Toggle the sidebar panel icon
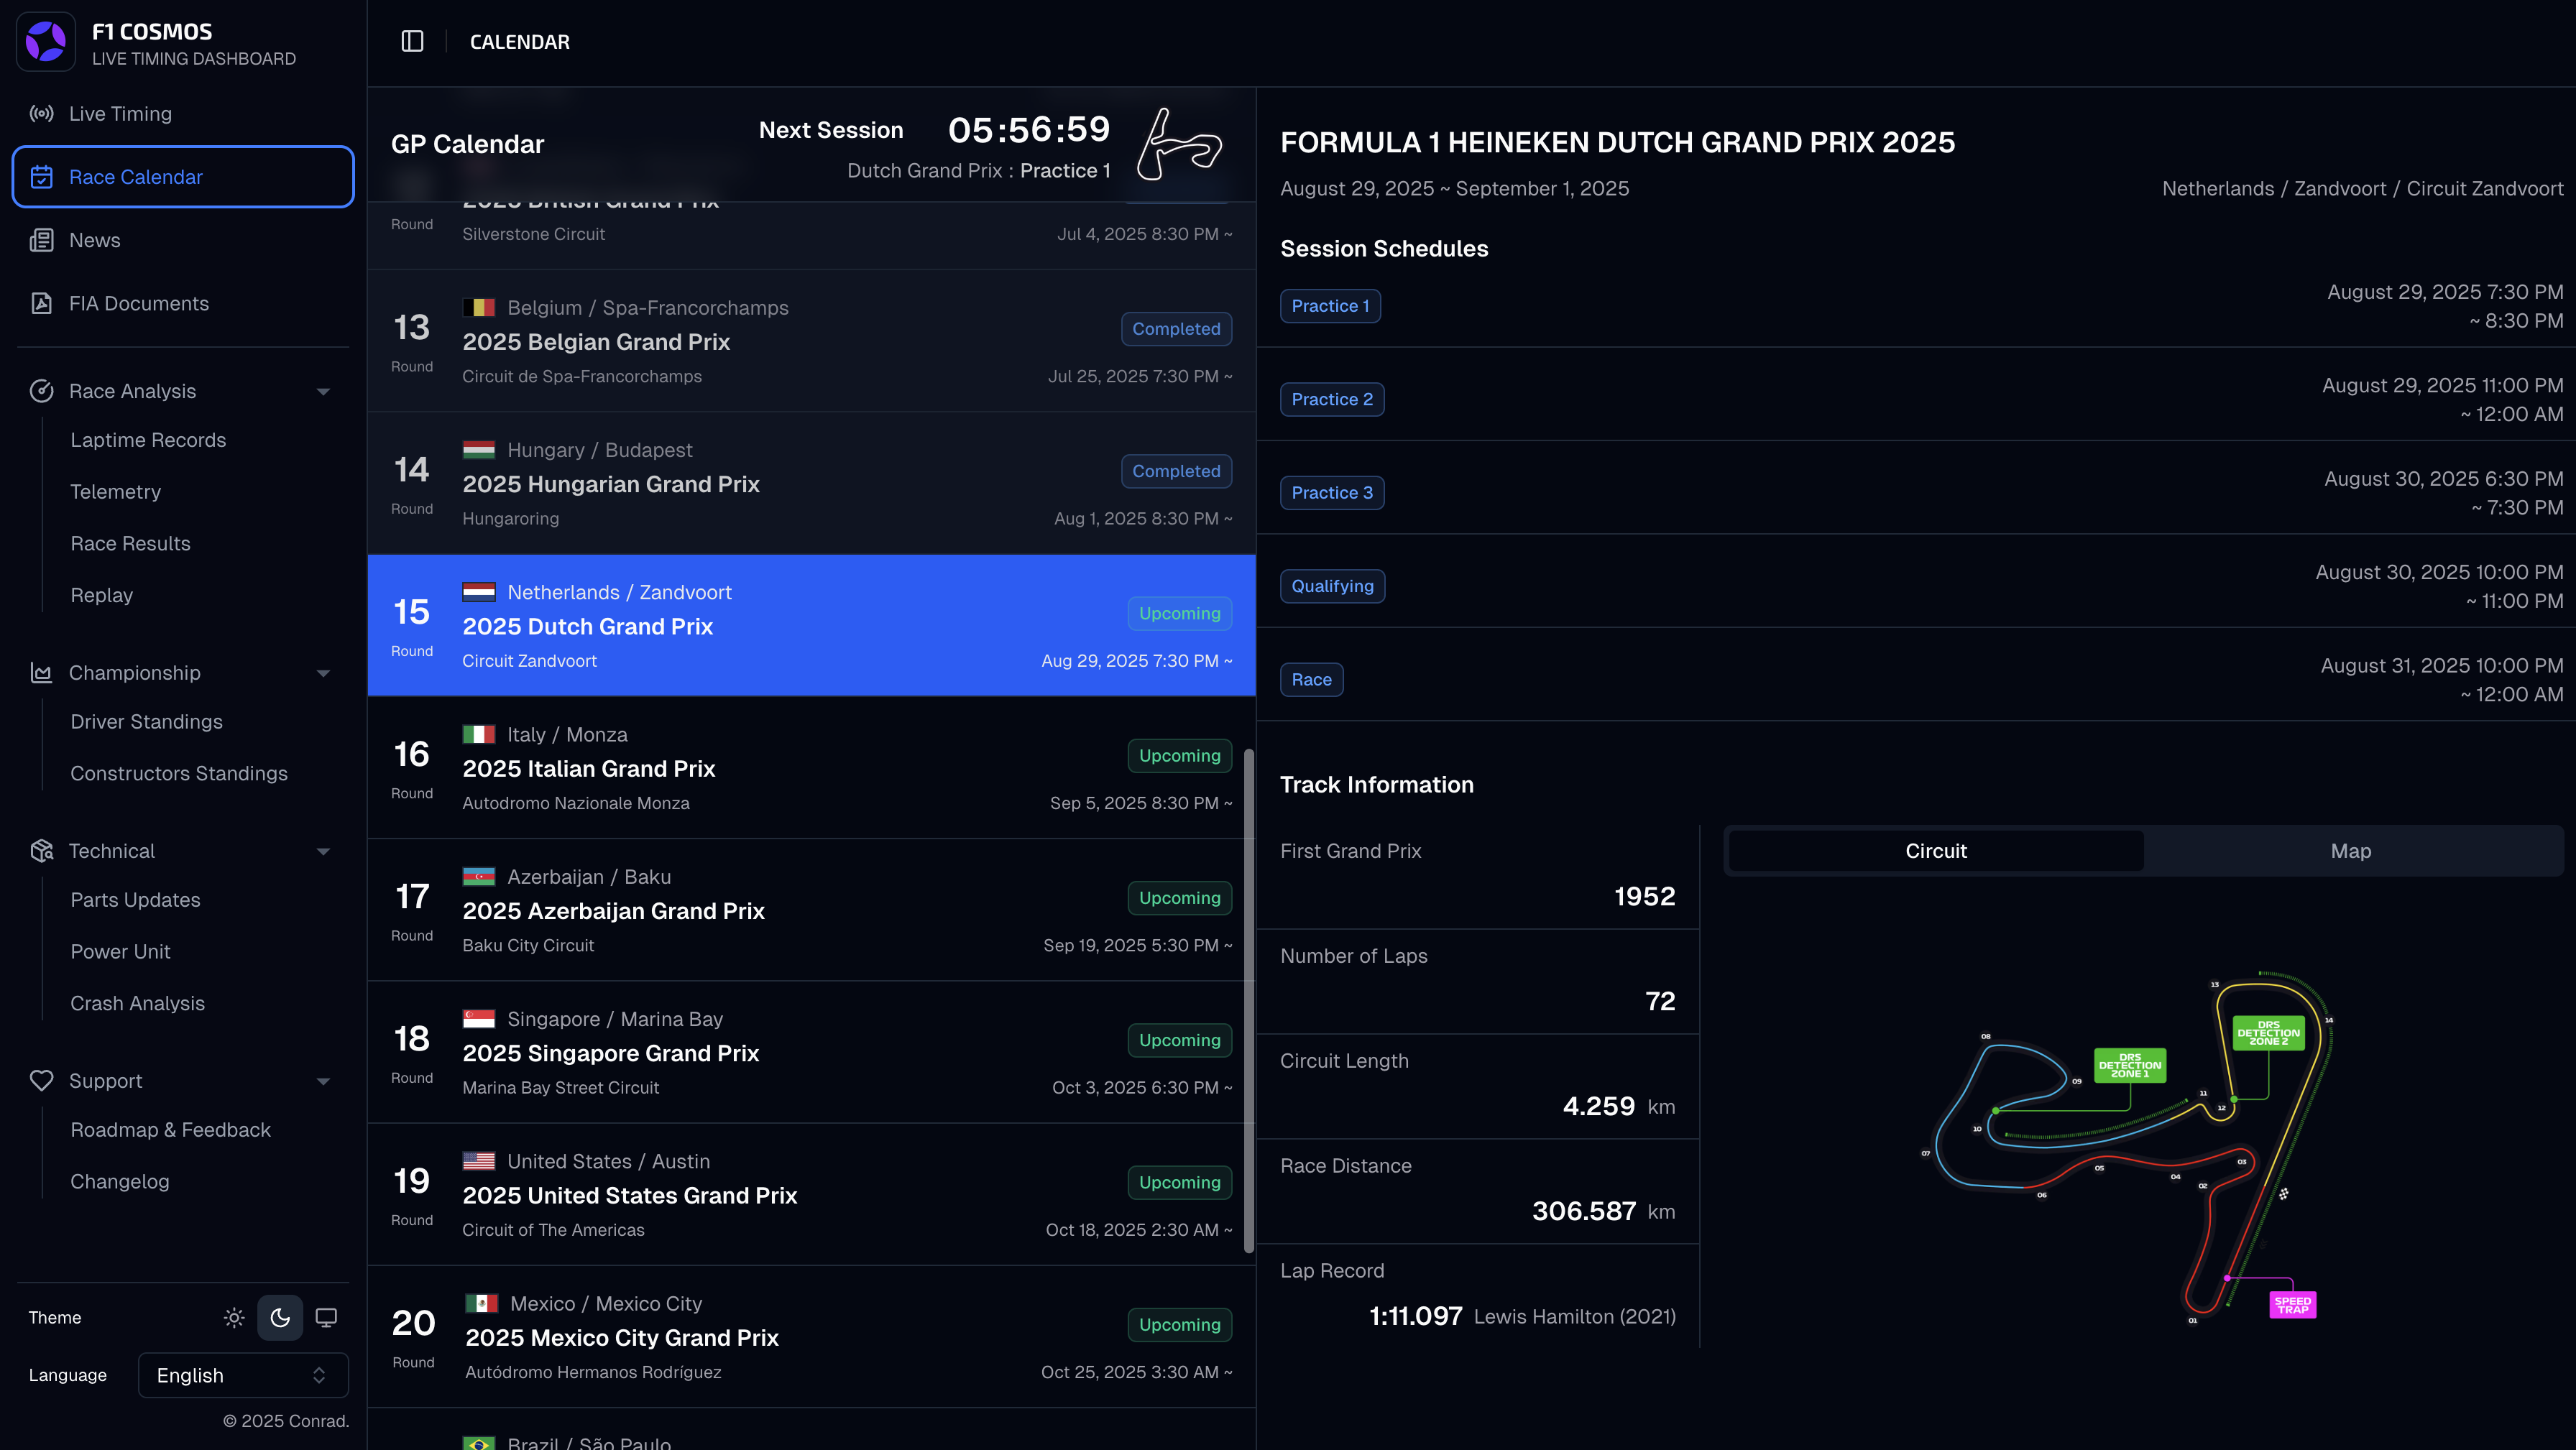Image resolution: width=2576 pixels, height=1450 pixels. pyautogui.click(x=412, y=42)
